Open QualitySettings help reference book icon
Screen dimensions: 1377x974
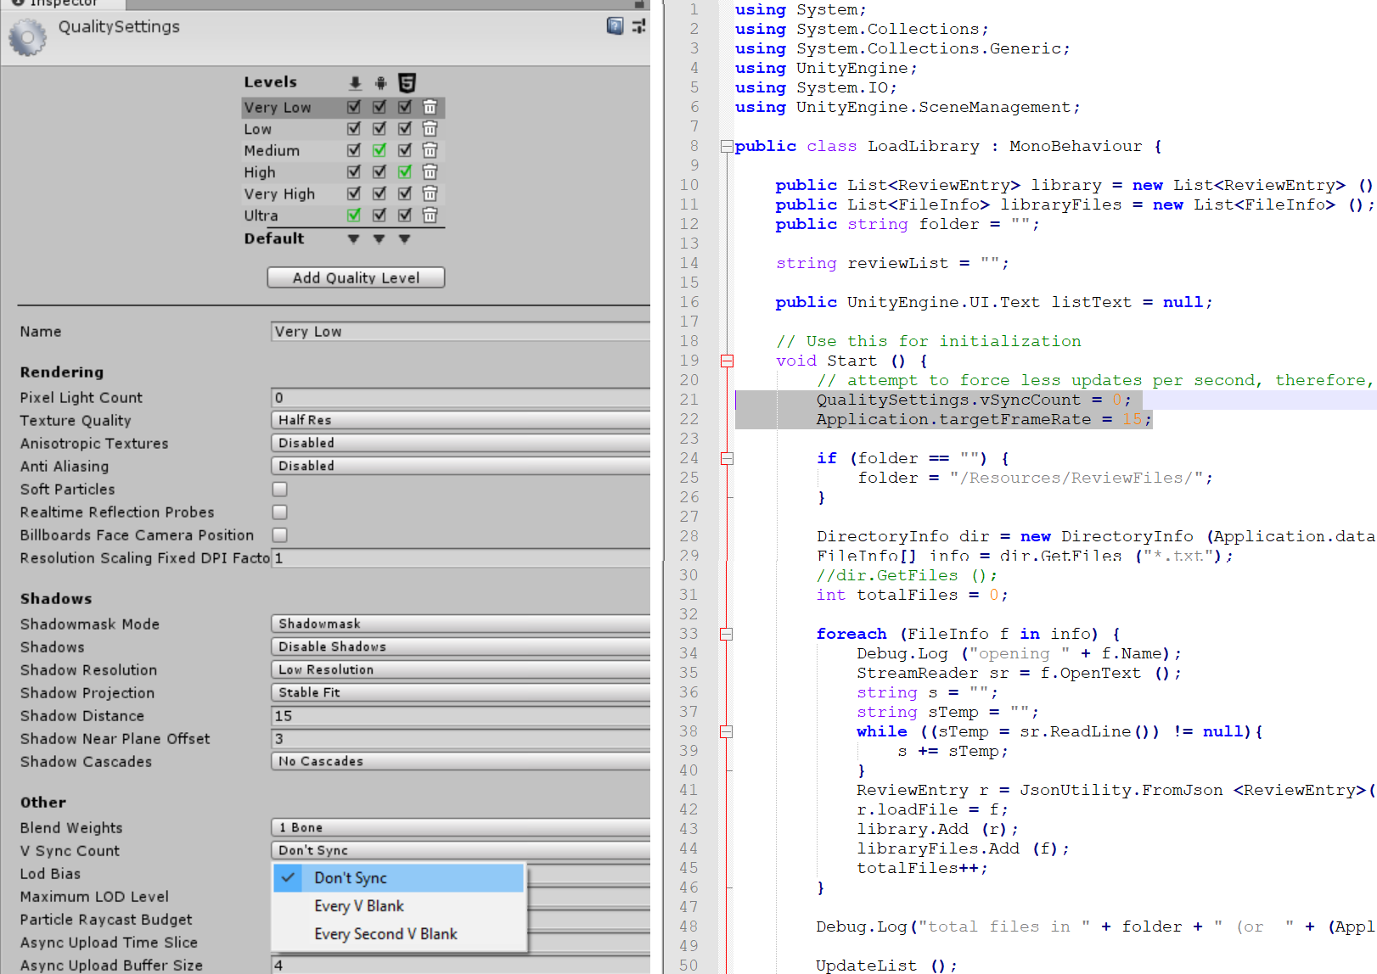(x=615, y=26)
